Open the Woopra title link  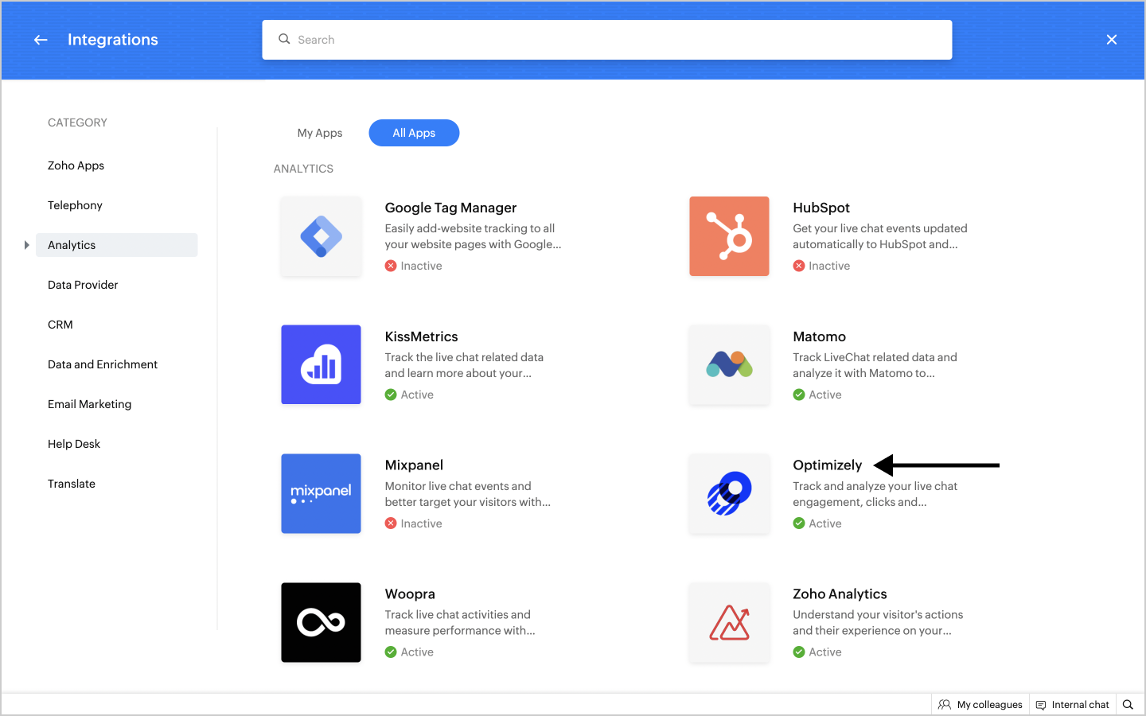coord(410,593)
